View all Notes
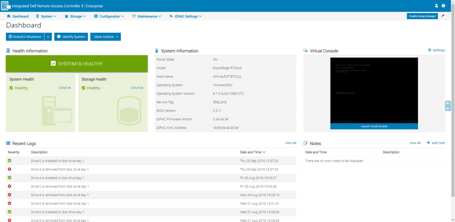Image resolution: width=455 pixels, height=222 pixels. coord(415,143)
